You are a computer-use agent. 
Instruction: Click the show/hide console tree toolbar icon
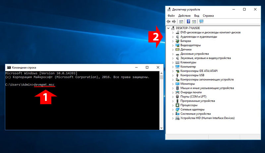point(181,22)
